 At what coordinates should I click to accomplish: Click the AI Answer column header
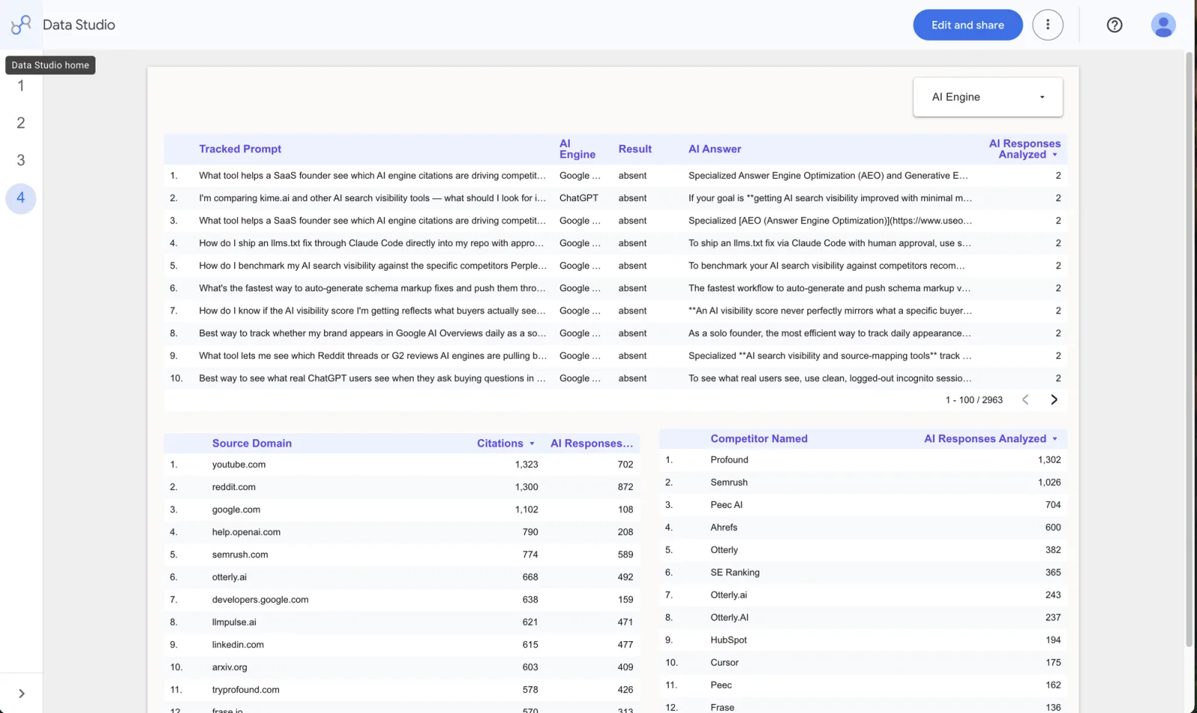[x=714, y=149]
